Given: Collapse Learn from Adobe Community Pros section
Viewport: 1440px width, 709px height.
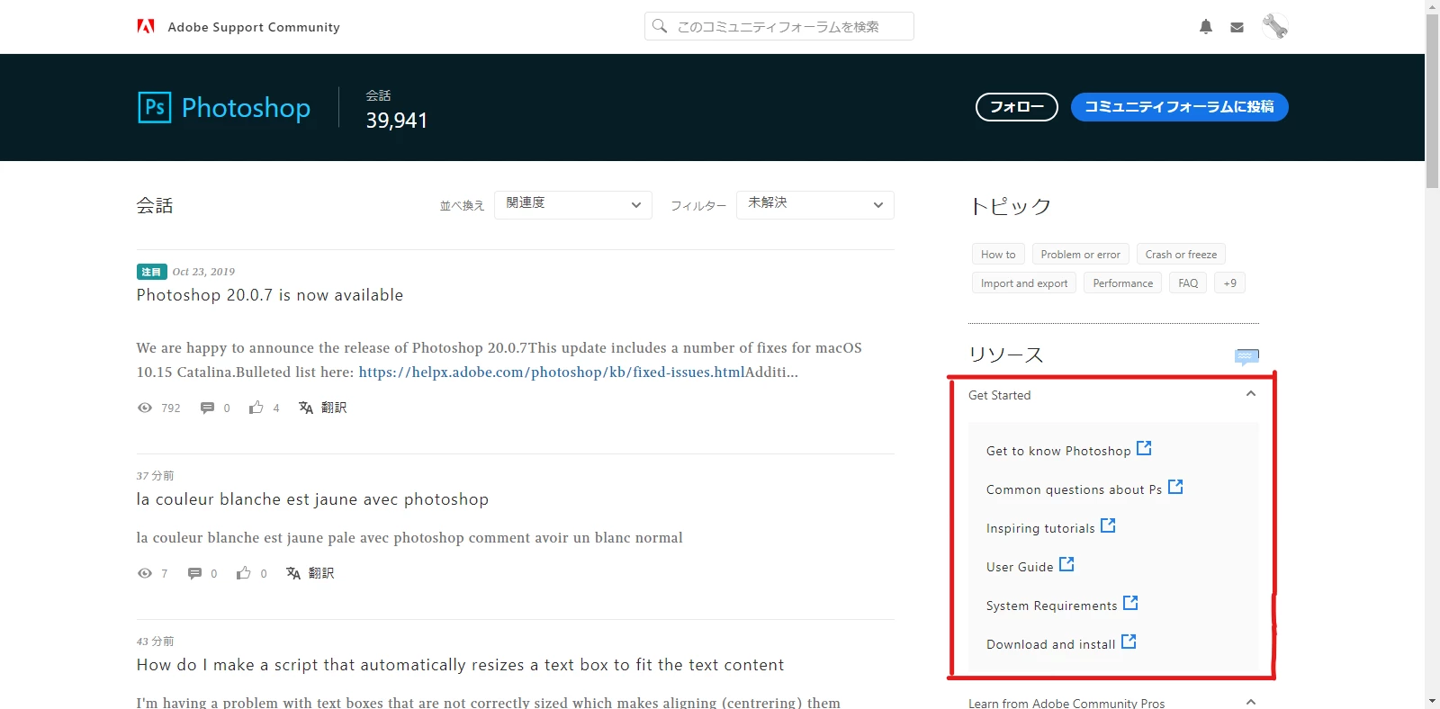Looking at the screenshot, I should click(1250, 702).
